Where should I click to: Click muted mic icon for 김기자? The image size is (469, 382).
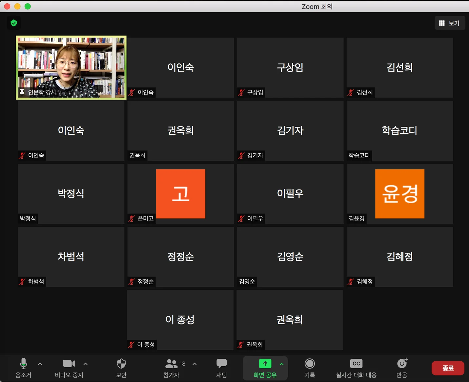(241, 156)
